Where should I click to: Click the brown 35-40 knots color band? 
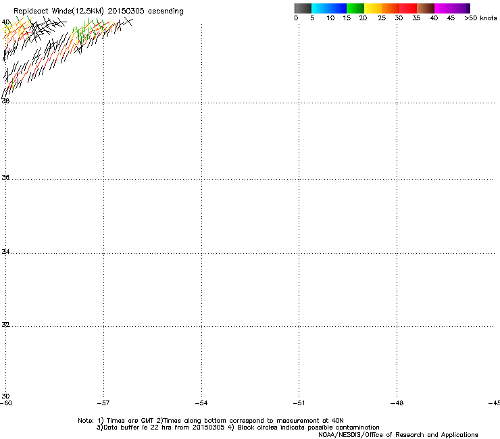426,8
